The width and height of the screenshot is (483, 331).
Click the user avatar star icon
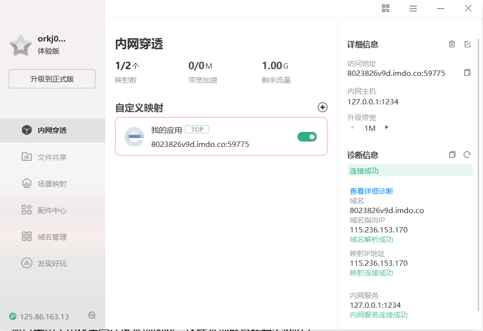point(21,45)
